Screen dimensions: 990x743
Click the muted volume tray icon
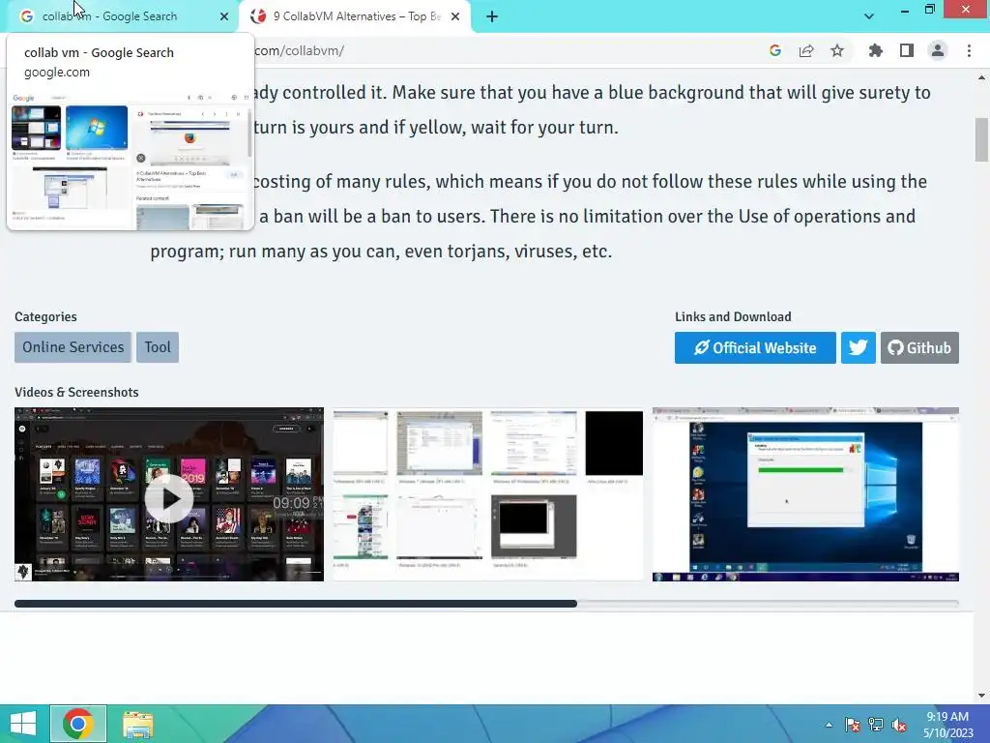click(899, 725)
